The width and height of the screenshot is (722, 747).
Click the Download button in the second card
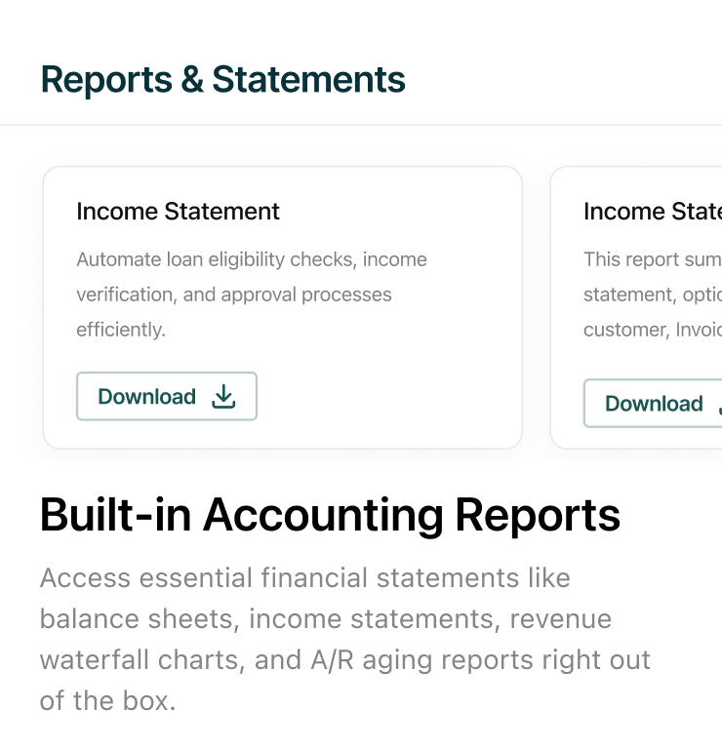[x=653, y=404]
